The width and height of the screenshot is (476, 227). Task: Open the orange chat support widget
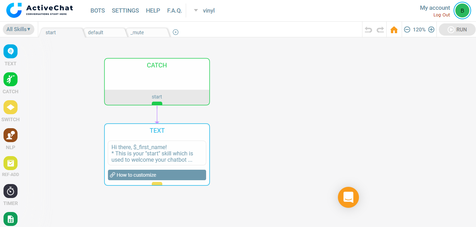348,197
